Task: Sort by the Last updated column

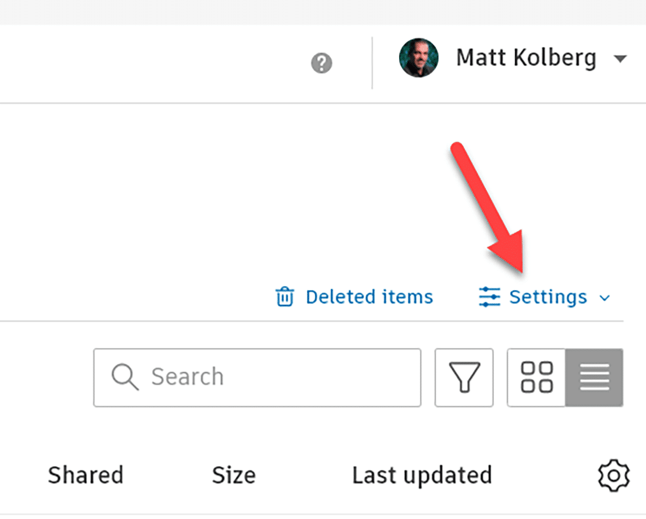Action: (x=422, y=474)
